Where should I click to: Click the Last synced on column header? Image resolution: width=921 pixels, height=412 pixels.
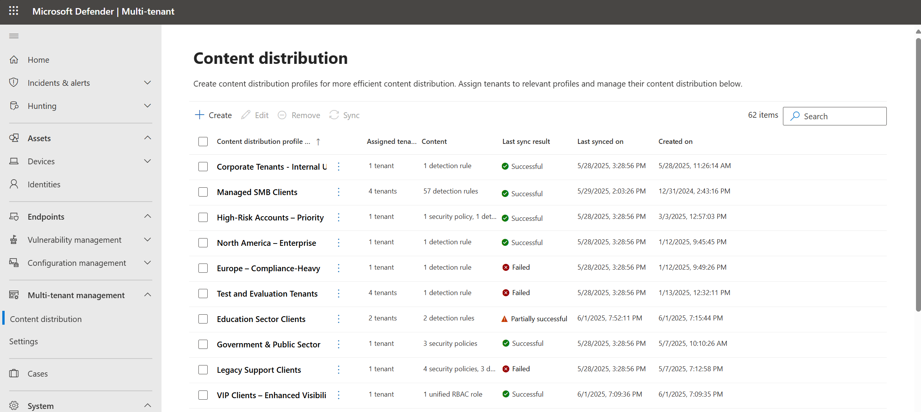coord(600,141)
